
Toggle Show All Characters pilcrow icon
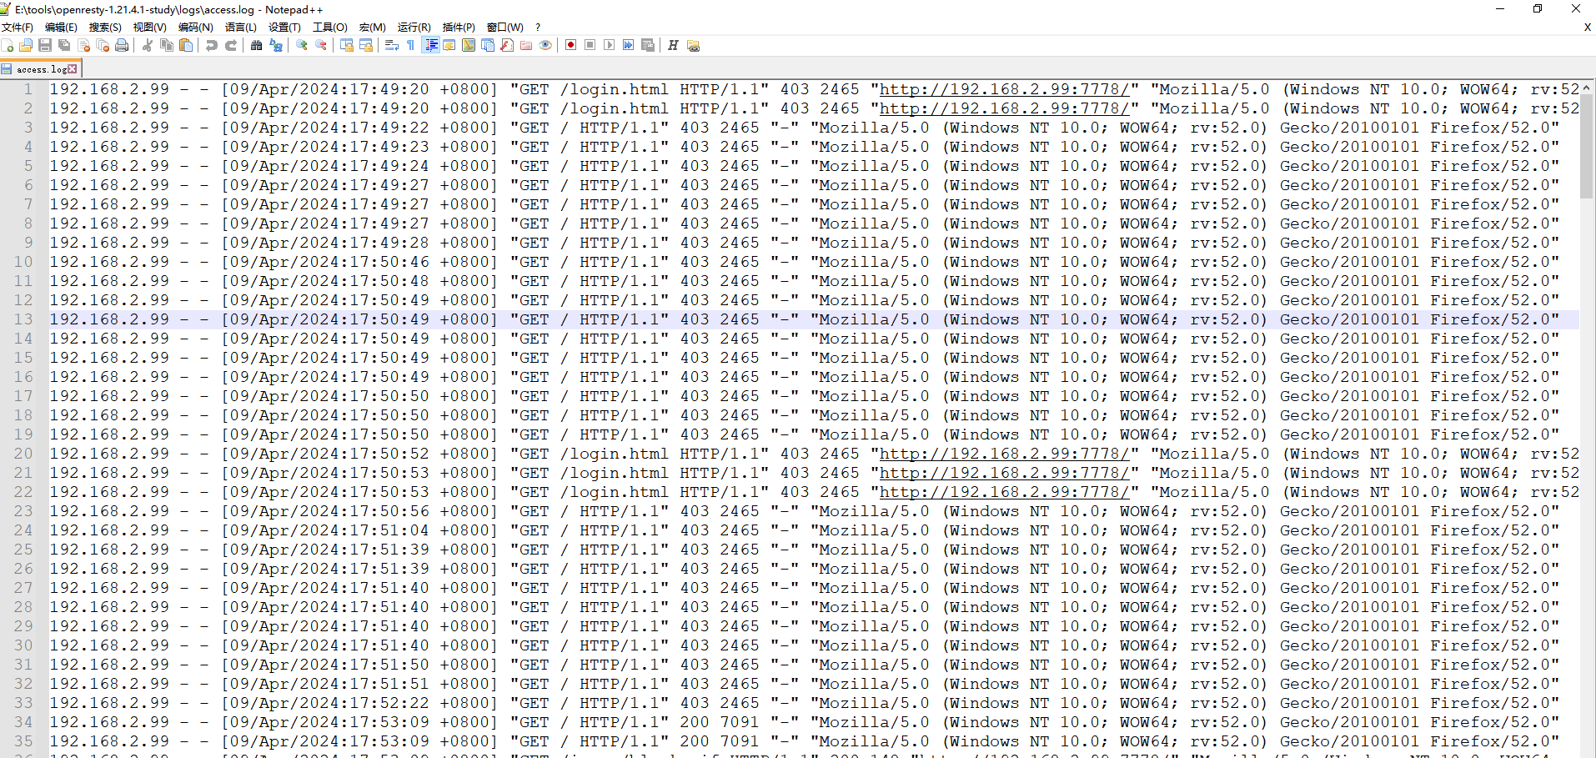pos(411,45)
